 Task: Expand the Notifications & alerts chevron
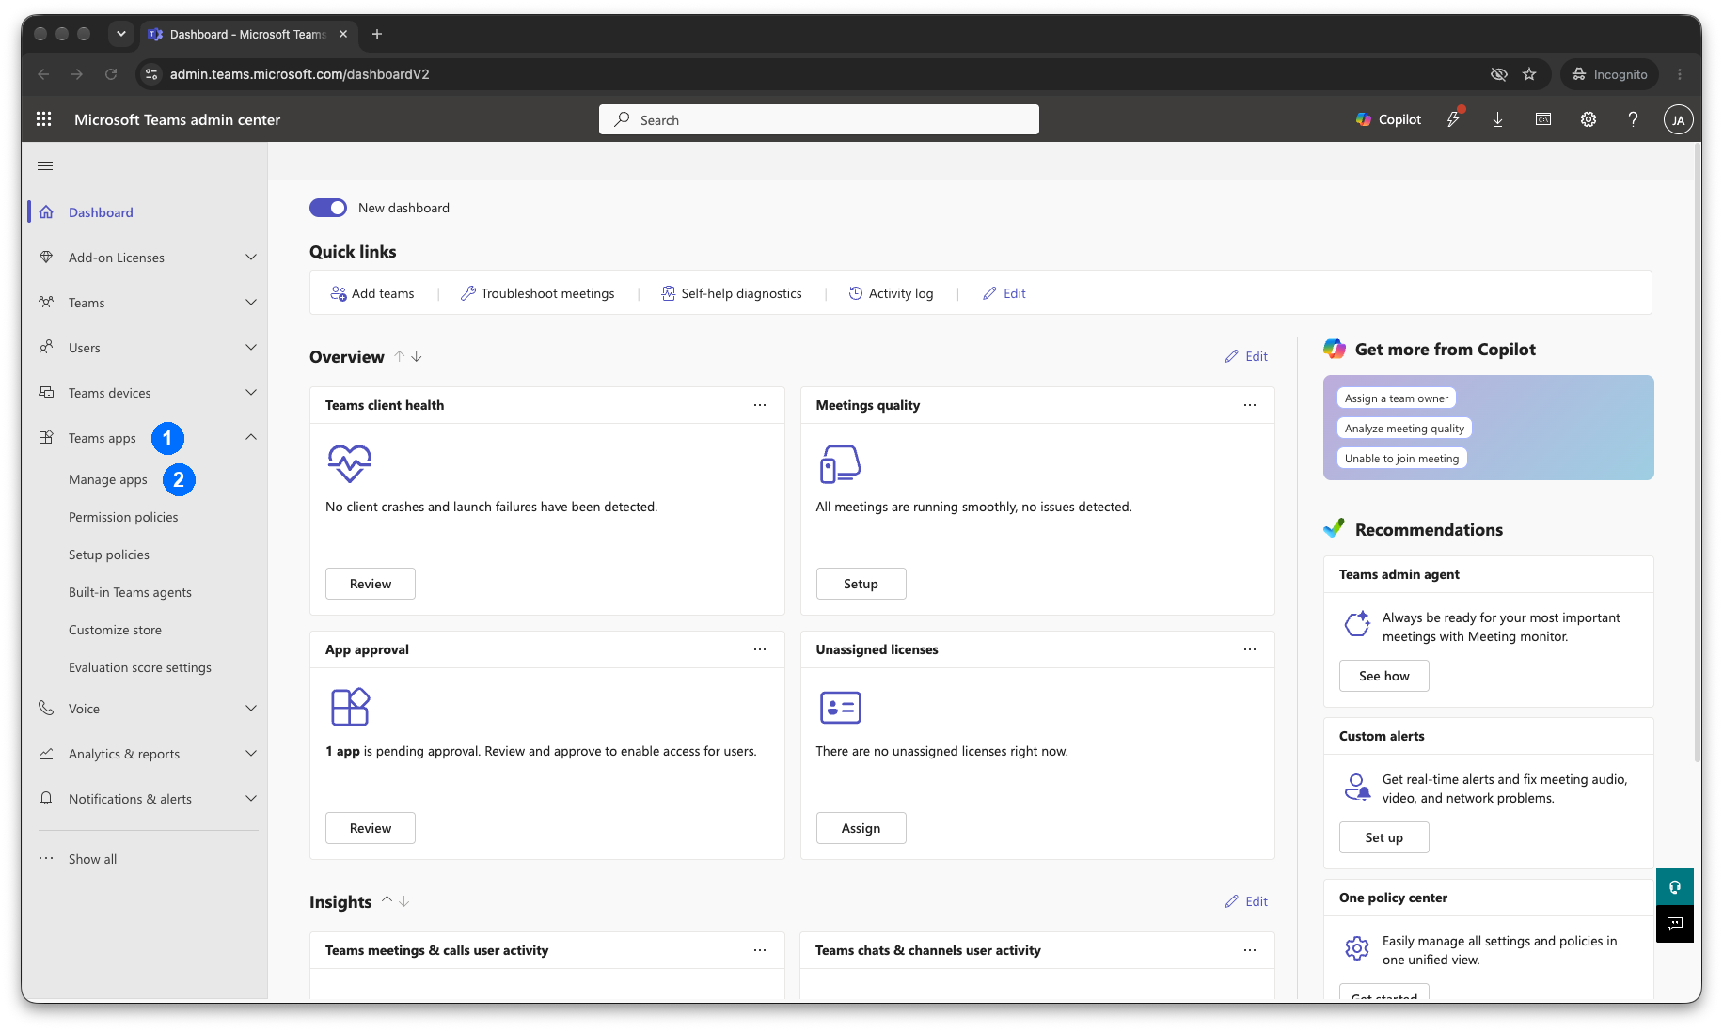(x=251, y=798)
